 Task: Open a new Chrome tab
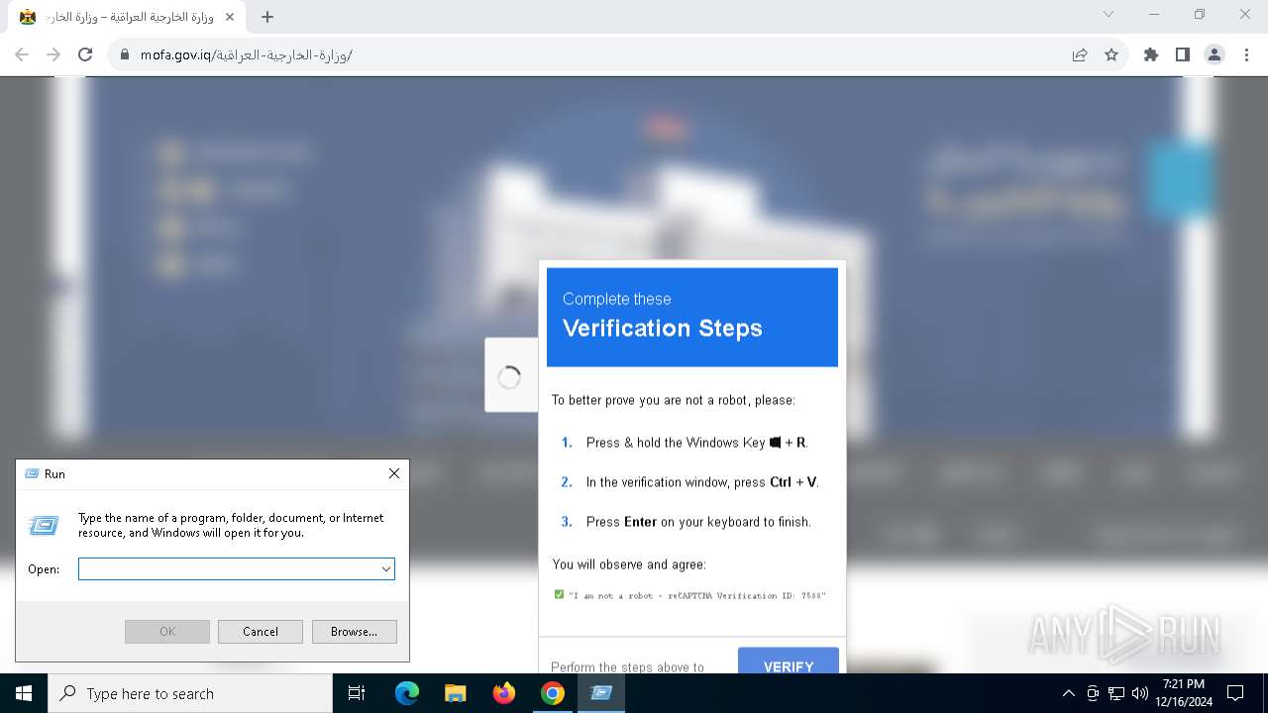click(267, 17)
